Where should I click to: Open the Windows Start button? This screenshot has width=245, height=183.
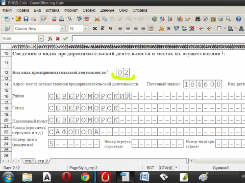point(8,177)
